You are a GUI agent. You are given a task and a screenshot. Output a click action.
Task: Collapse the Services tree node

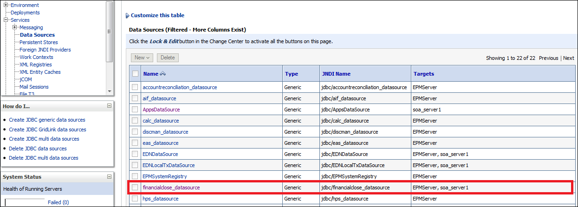6,20
